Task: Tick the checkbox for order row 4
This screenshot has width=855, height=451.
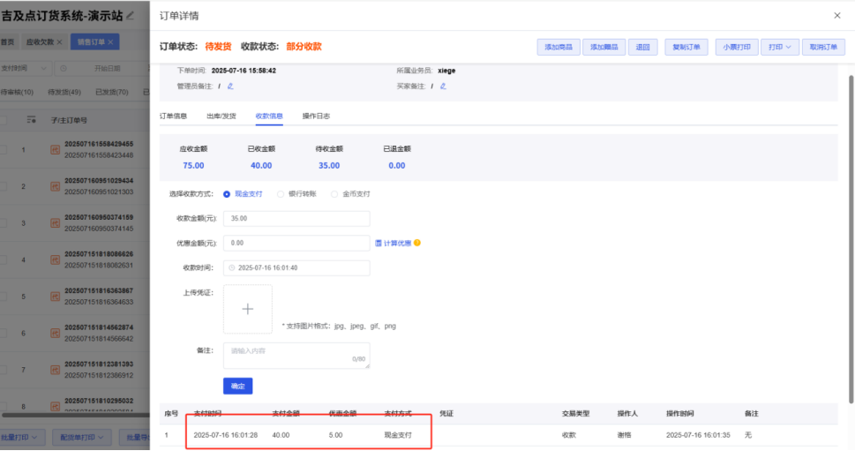Action: (x=4, y=260)
